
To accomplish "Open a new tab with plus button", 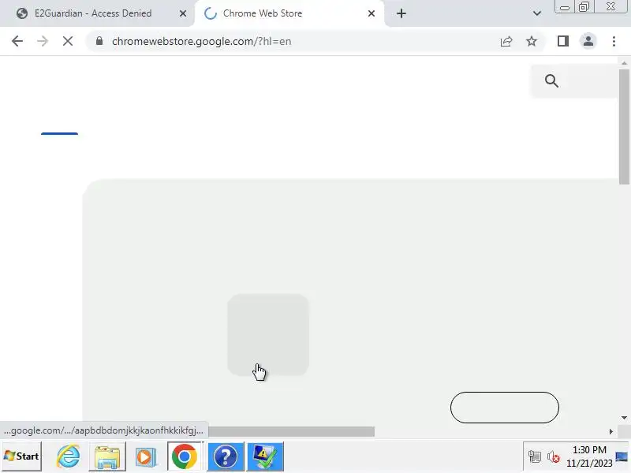I will tap(401, 13).
